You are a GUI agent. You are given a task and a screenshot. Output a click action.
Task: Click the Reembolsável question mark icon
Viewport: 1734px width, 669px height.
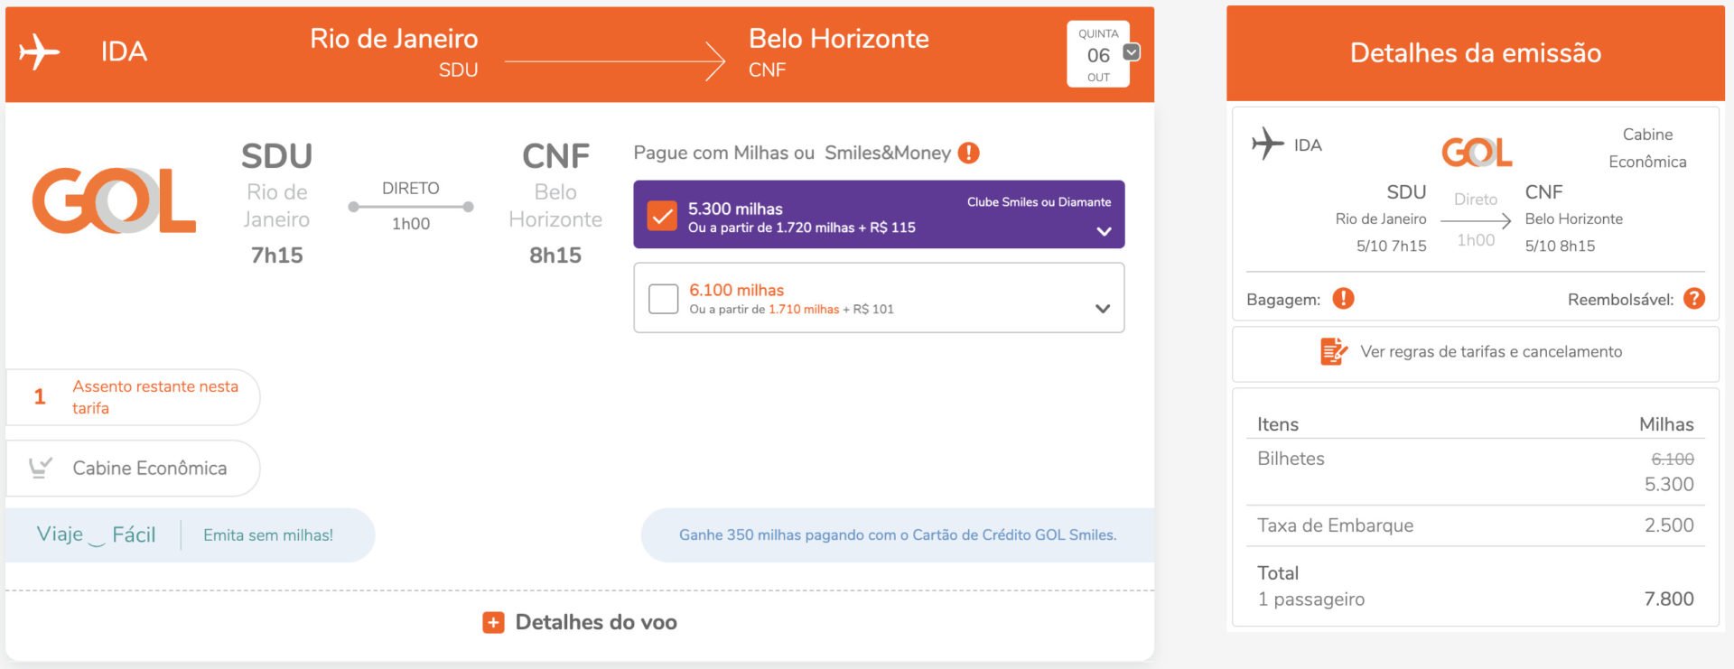(1694, 298)
